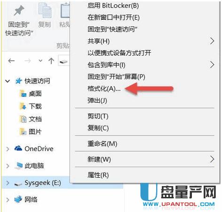Image resolution: width=222 pixels, height=212 pixels.
Task: Open the recent locations dropdown arrow
Action: [x=40, y=60]
